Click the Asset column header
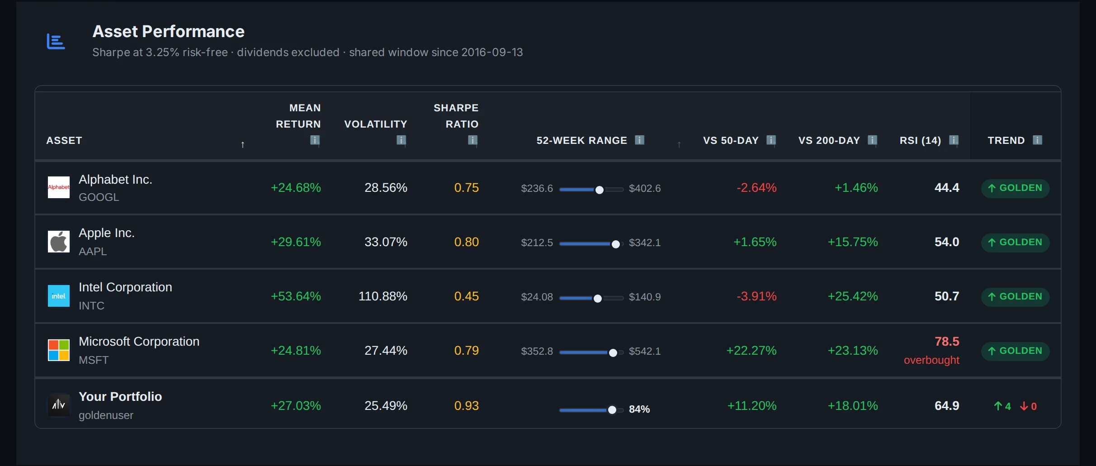The width and height of the screenshot is (1096, 466). tap(64, 140)
